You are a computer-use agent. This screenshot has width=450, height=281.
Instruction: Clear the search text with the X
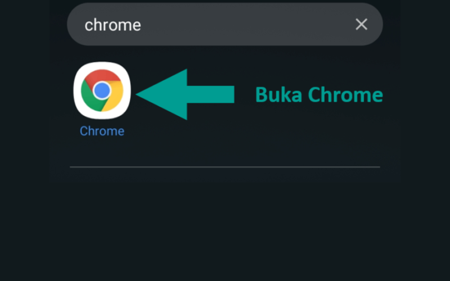[x=361, y=24]
